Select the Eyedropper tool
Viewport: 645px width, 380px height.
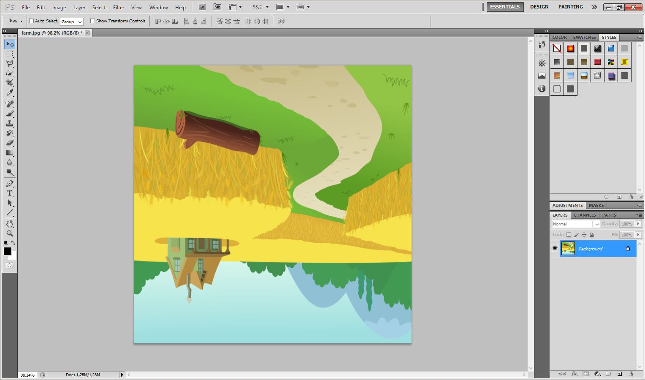click(10, 93)
